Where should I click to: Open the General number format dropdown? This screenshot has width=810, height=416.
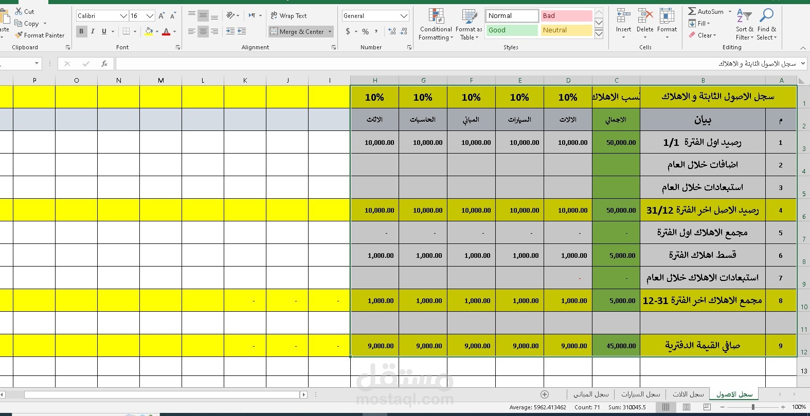coord(404,16)
